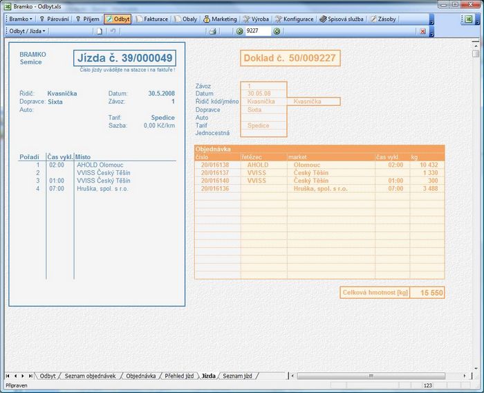This screenshot has height=393, width=484.
Task: Expand the second toolbar options arrow
Action: coord(432,33)
